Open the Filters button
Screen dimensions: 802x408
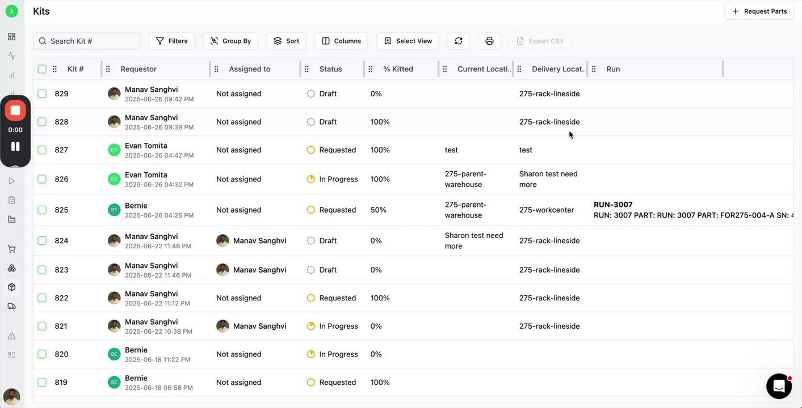point(171,41)
